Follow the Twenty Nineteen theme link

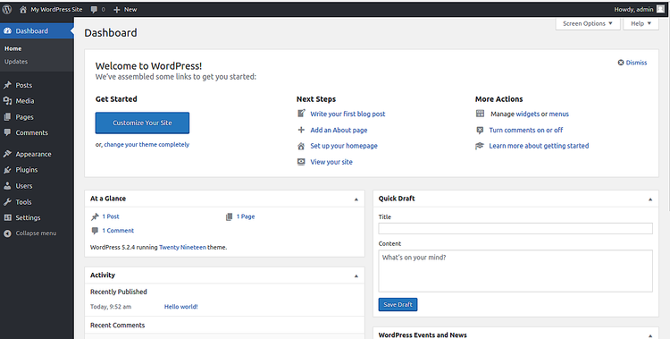pos(182,247)
